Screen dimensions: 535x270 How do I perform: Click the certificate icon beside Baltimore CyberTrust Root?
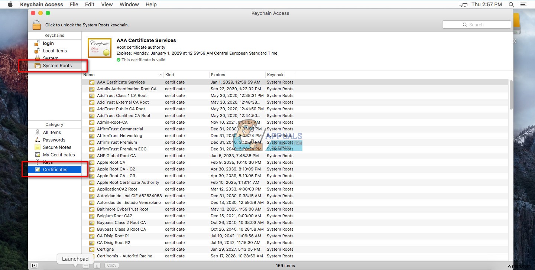92,209
